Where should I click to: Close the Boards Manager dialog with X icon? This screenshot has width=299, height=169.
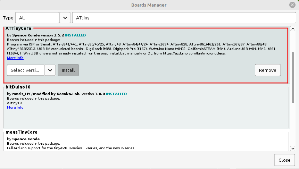coord(292,5)
